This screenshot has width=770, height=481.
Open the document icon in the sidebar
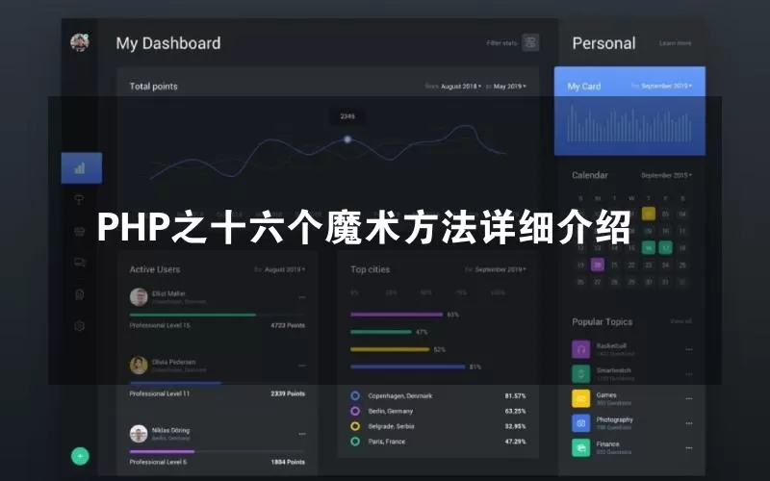point(80,294)
